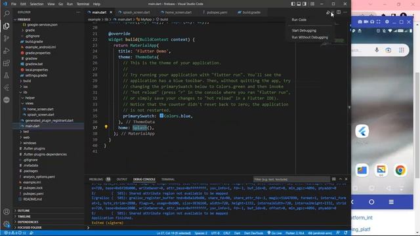Open home_screen.dart in explorer
420x236 pixels.
[x=40, y=109]
